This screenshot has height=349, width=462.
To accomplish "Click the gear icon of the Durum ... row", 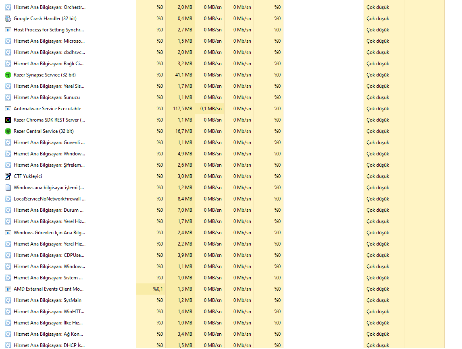I will point(8,210).
